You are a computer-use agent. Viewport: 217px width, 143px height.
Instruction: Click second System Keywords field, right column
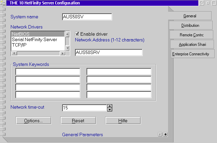click(x=119, y=79)
